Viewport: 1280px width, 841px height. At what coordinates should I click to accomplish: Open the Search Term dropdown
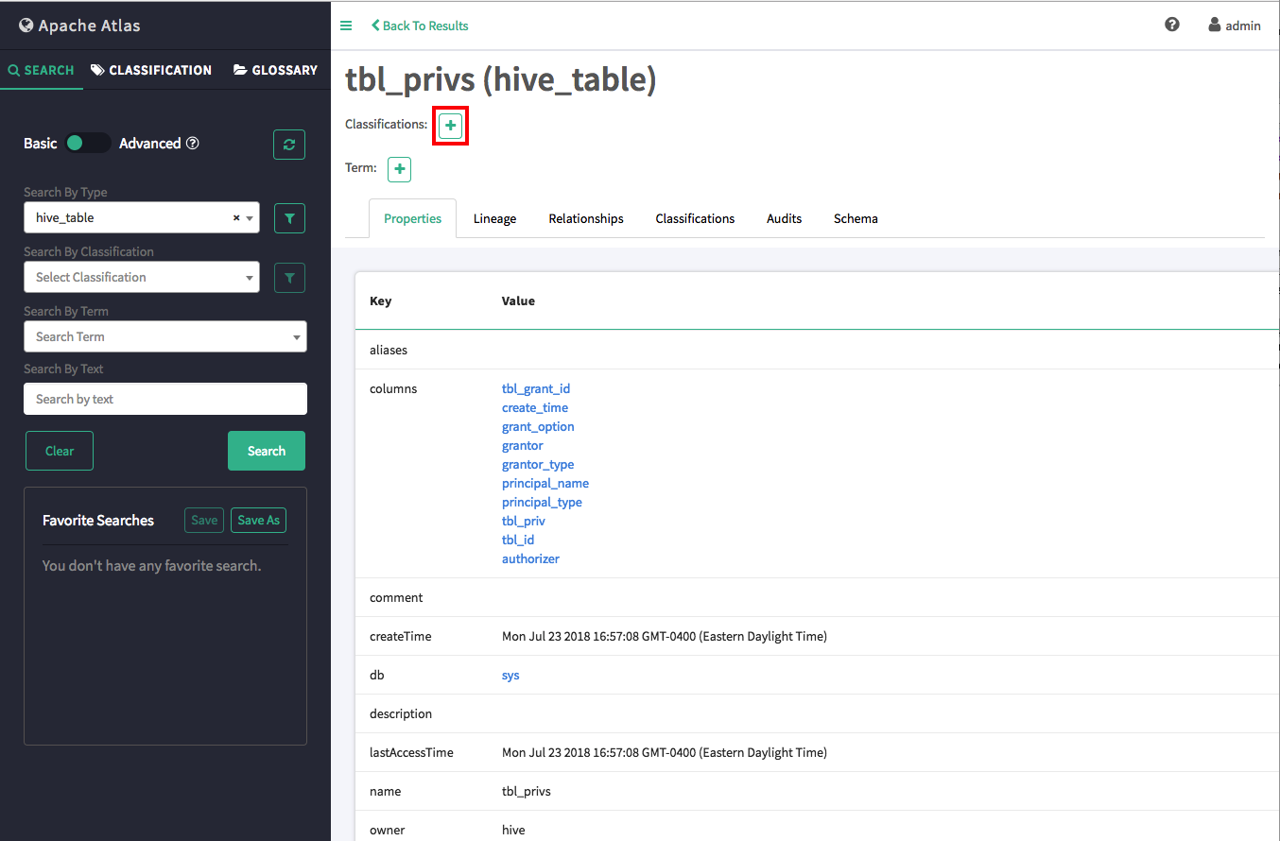[x=165, y=336]
